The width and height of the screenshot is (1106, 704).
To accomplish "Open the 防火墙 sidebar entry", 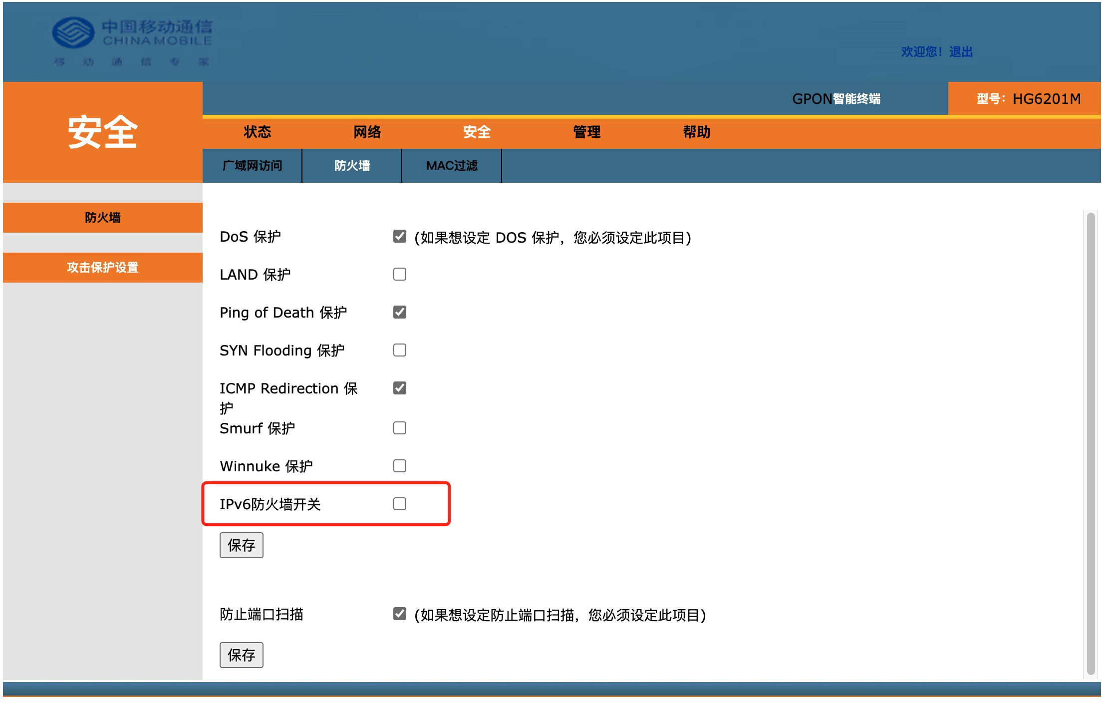I will pos(102,218).
